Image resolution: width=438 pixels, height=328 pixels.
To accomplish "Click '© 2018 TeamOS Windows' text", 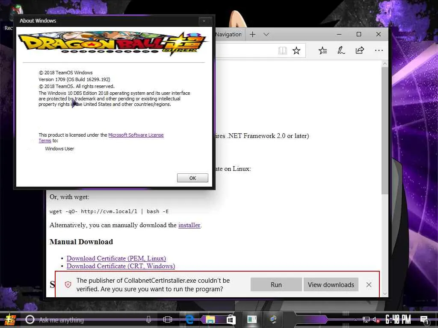I will tap(65, 73).
